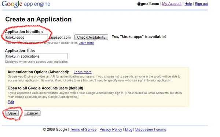Click the 'Authentication Options (Advanced):' heading
The height and width of the screenshot is (137, 220).
tap(38, 72)
